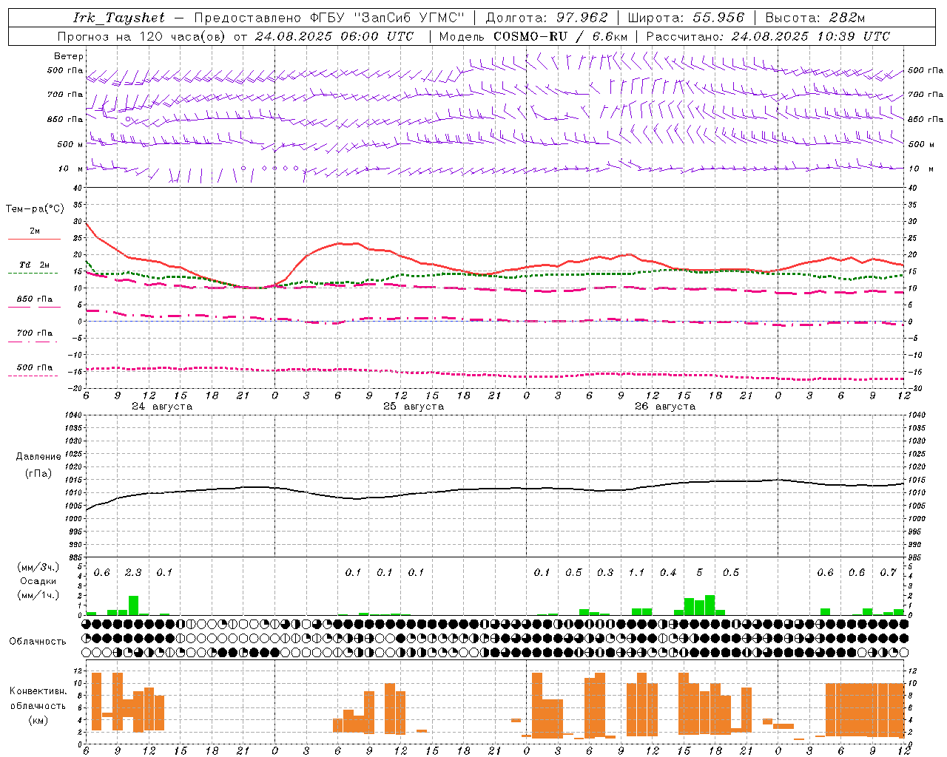Click the '1.1' precipitation amount value
Screen dimensions: 947x757
[x=636, y=573]
